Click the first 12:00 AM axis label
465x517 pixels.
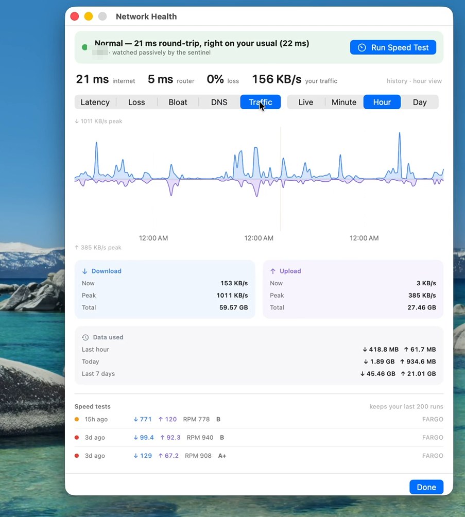click(153, 238)
